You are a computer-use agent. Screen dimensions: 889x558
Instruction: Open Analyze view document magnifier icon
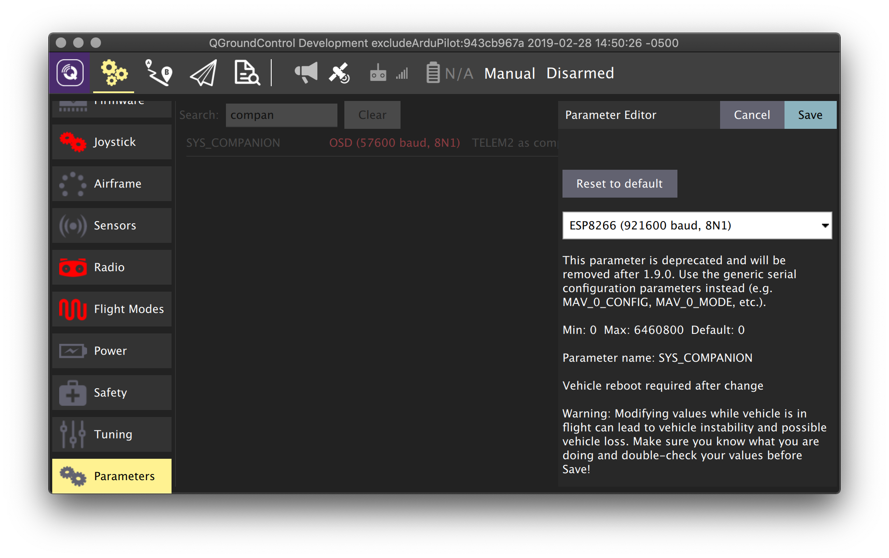coord(247,73)
